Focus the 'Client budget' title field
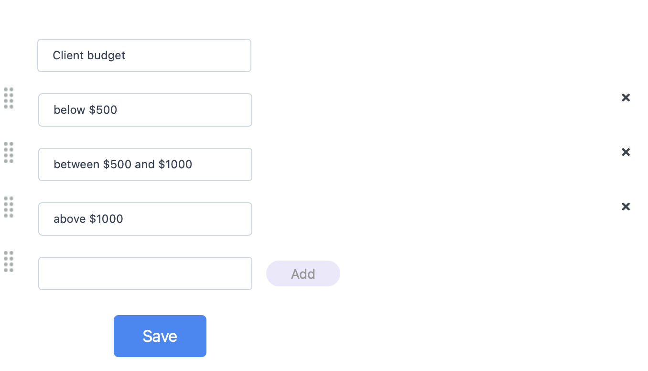 (x=144, y=55)
